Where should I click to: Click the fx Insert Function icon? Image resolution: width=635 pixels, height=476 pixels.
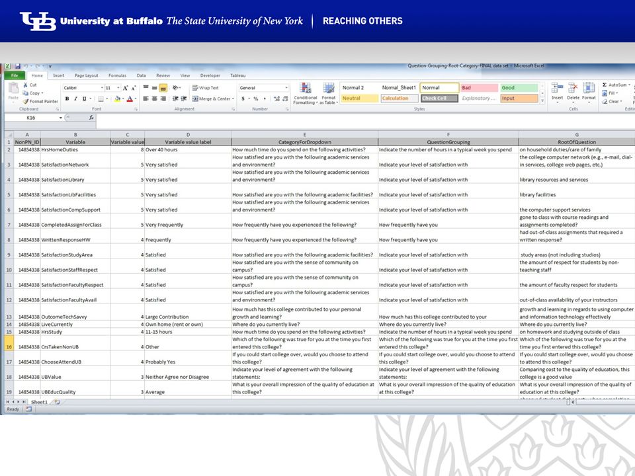tap(91, 118)
